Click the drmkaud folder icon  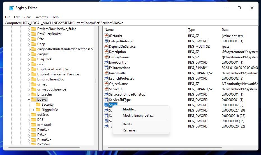pos(34,124)
